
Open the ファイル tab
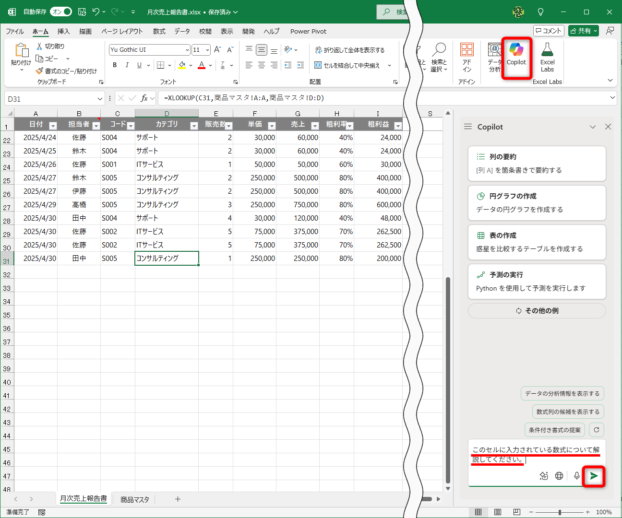point(15,31)
